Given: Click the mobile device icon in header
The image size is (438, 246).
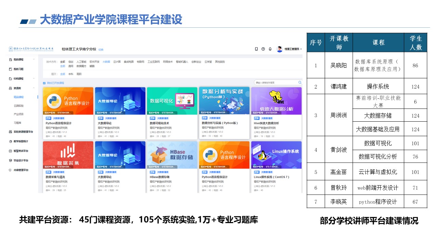Looking at the screenshot, I should coord(256,49).
